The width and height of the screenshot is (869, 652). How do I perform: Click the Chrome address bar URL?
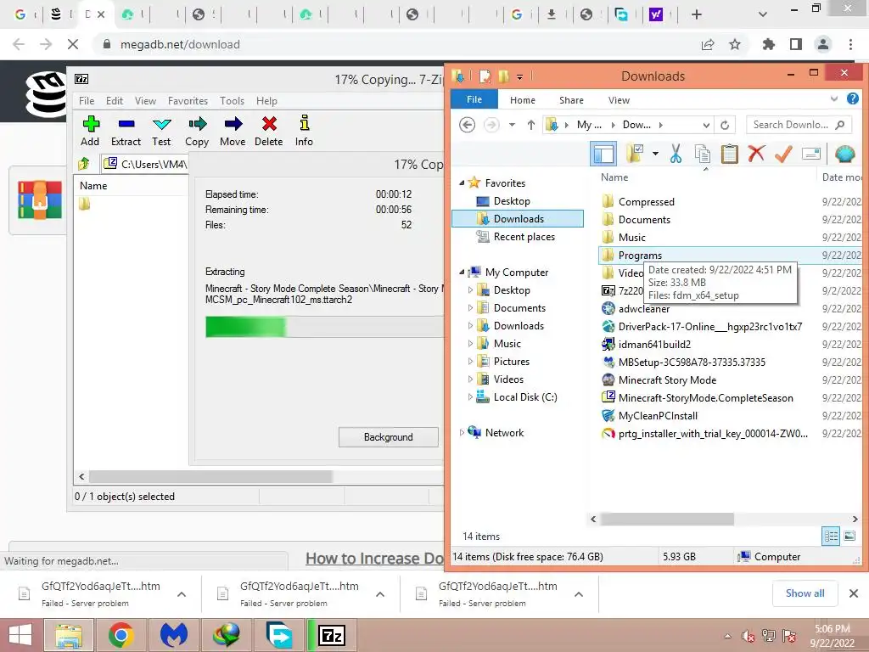point(180,44)
